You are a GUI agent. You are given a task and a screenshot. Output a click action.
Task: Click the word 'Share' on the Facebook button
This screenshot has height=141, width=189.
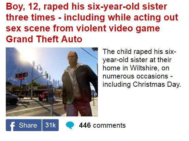click(28, 125)
